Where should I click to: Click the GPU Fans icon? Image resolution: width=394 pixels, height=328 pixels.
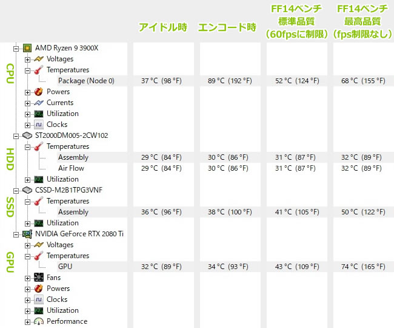pos(39,278)
